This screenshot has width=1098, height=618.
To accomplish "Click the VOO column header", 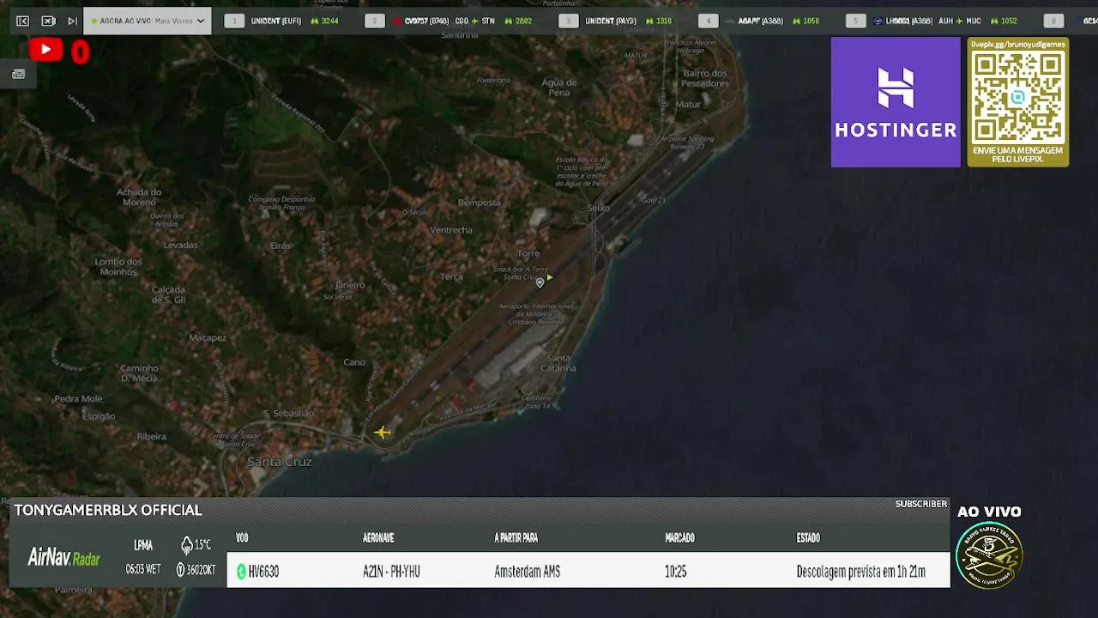I will [x=242, y=538].
